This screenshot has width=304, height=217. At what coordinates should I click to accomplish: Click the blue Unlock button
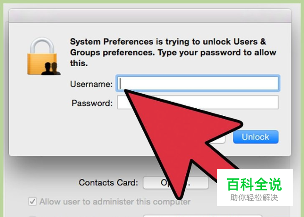coord(256,137)
